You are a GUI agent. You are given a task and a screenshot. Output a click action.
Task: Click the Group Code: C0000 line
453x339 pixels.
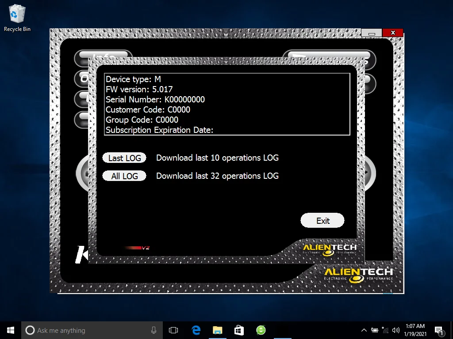pos(142,120)
